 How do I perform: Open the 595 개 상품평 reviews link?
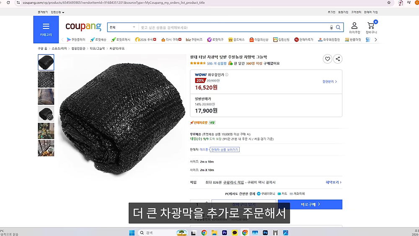pyautogui.click(x=217, y=64)
